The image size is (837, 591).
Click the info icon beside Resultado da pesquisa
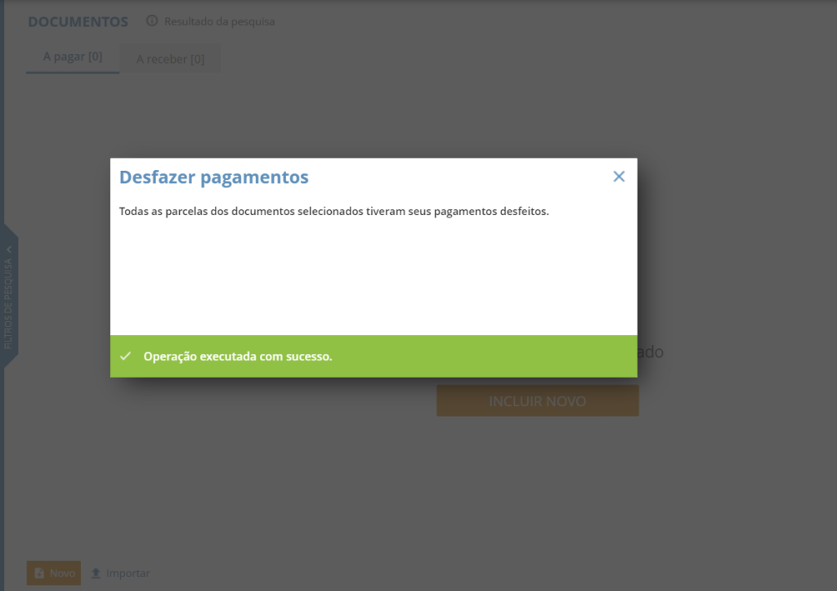152,20
